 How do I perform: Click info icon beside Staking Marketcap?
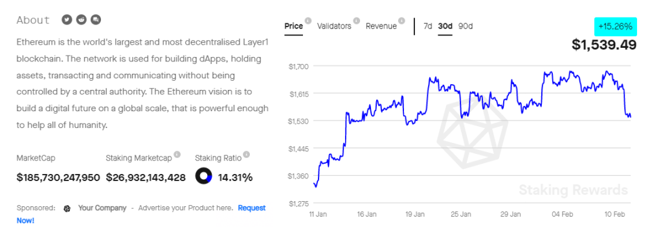pyautogui.click(x=177, y=155)
